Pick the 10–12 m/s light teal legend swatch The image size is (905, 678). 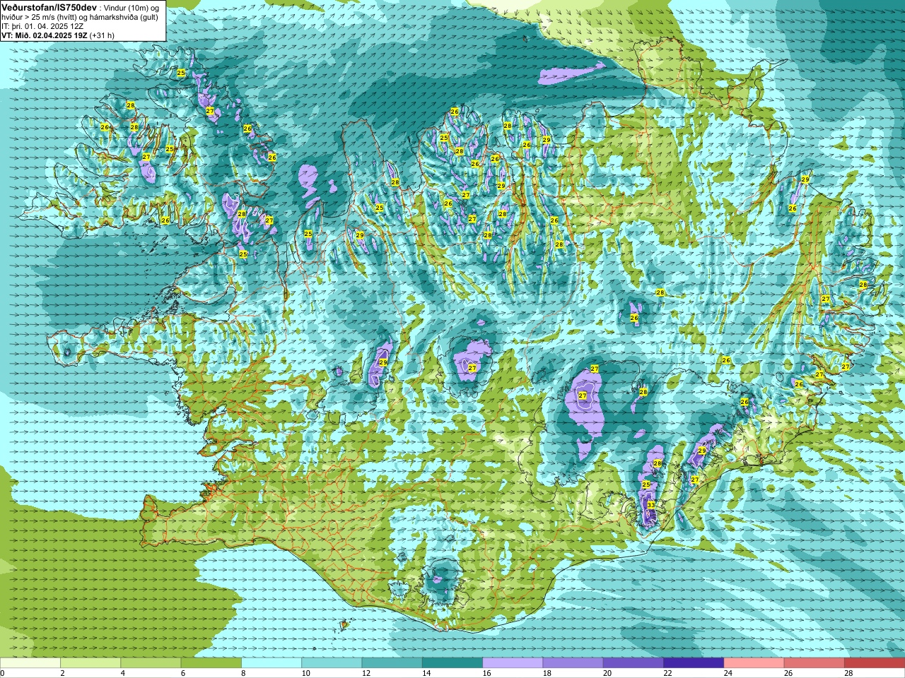tap(332, 663)
